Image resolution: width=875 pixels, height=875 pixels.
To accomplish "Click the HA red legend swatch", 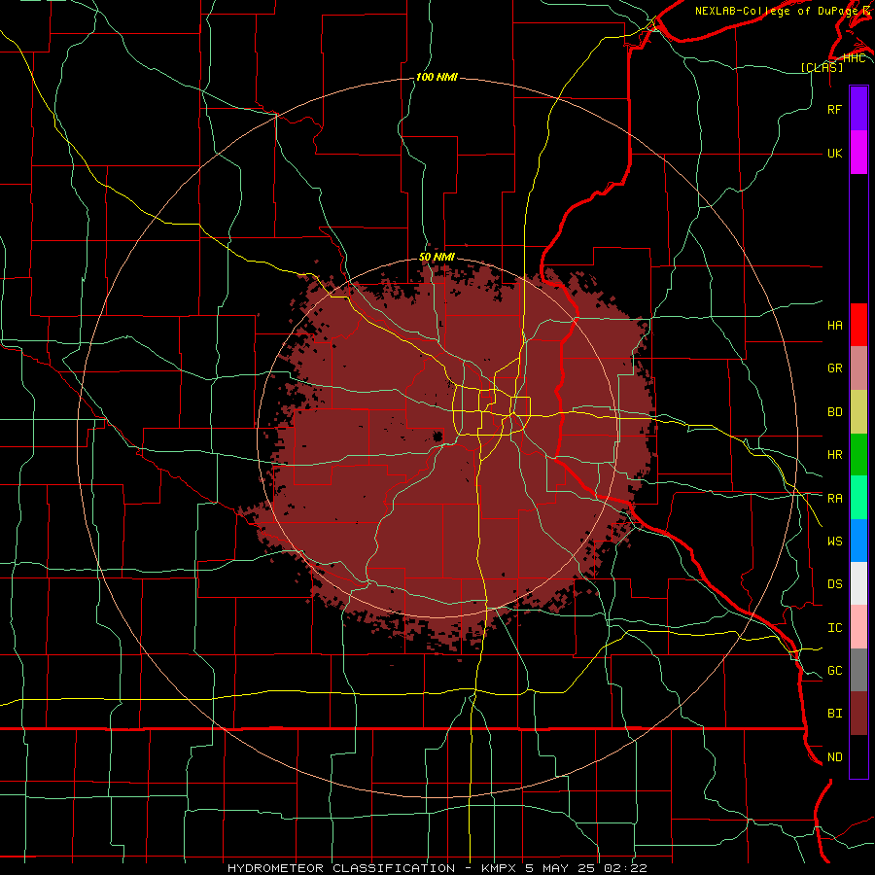I will tap(858, 325).
